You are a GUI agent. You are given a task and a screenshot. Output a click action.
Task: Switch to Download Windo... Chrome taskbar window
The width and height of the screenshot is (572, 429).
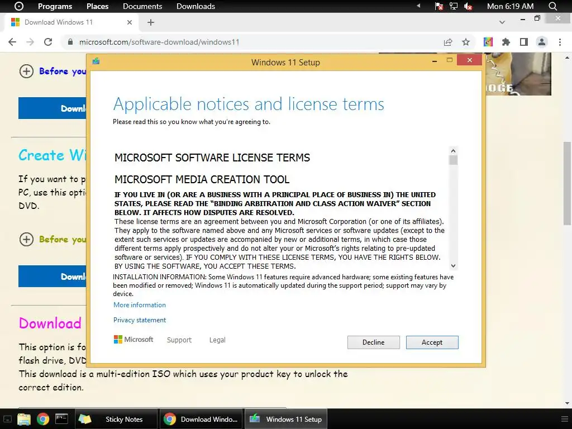tap(201, 419)
